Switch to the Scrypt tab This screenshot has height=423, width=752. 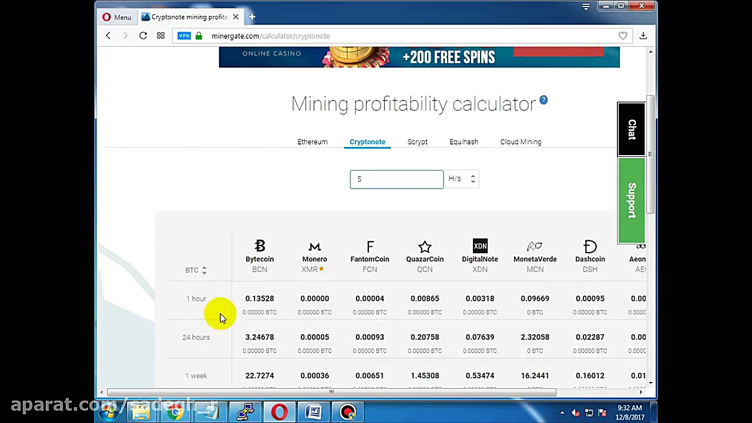coord(417,142)
